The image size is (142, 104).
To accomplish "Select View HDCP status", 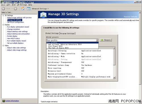I will coord(13,38).
